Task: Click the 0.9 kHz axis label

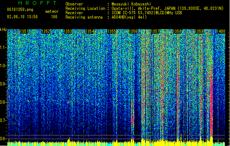Action: pyautogui.click(x=3, y=84)
